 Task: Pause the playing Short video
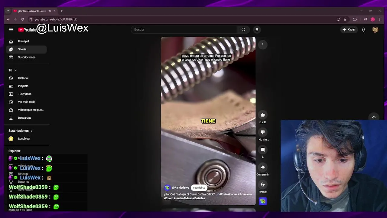click(208, 121)
